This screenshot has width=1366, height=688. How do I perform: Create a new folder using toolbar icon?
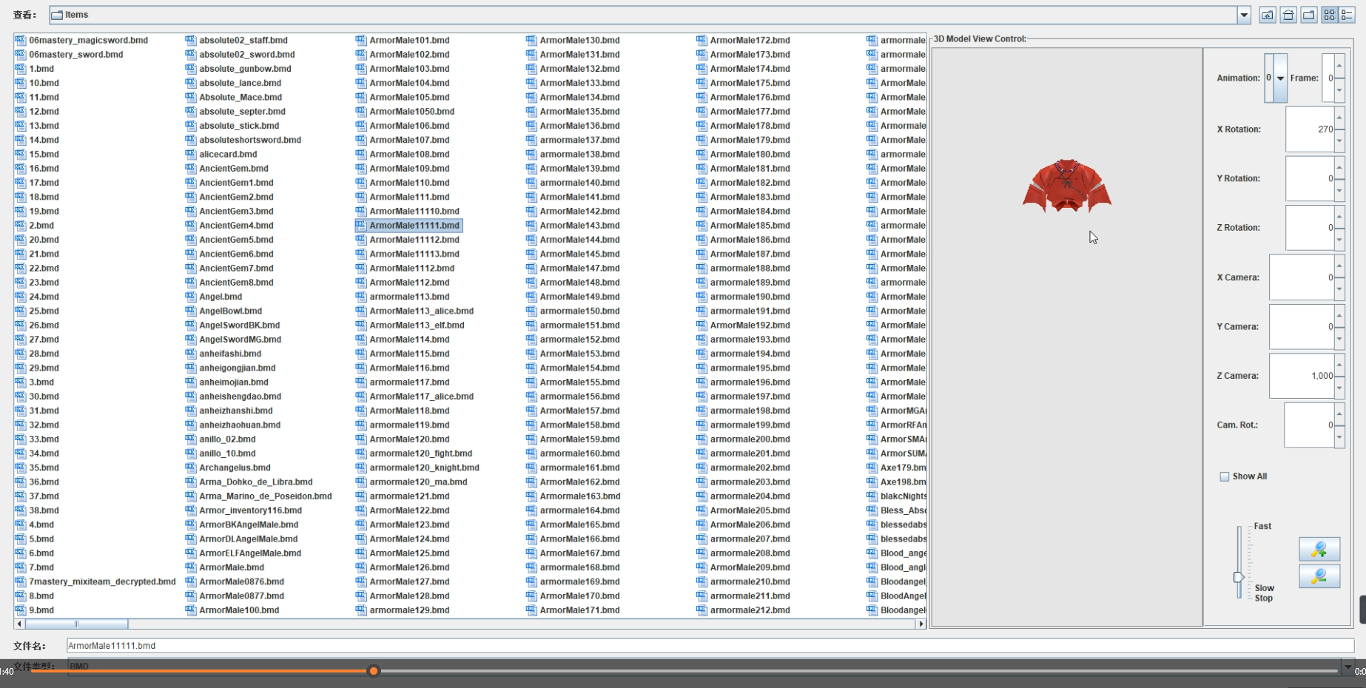1309,15
